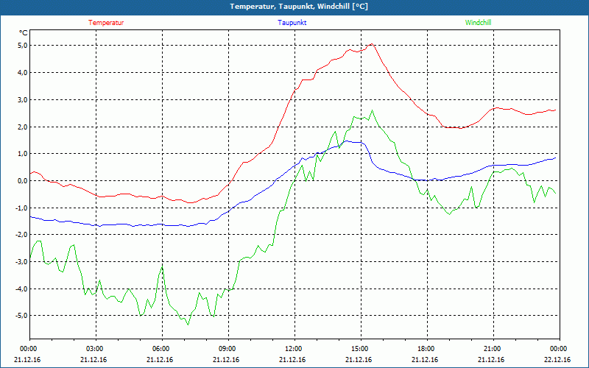589x368 pixels.
Task: Click the 3,0 y-axis label
Action: coord(23,99)
